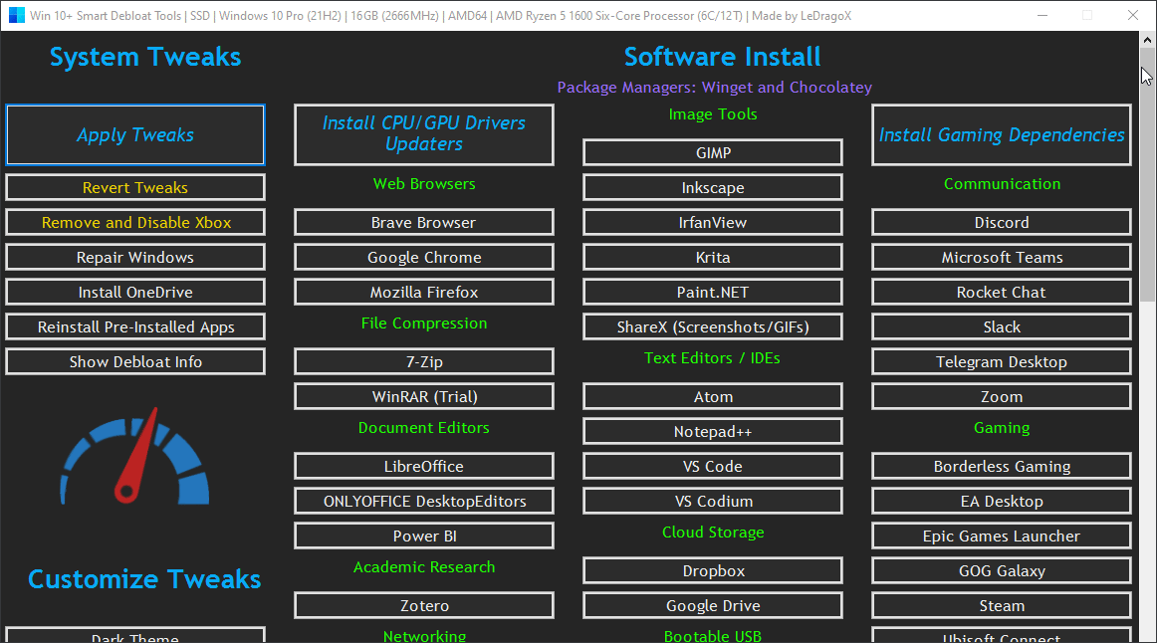Install Microsoft Teams
This screenshot has width=1157, height=643.
(x=1002, y=258)
